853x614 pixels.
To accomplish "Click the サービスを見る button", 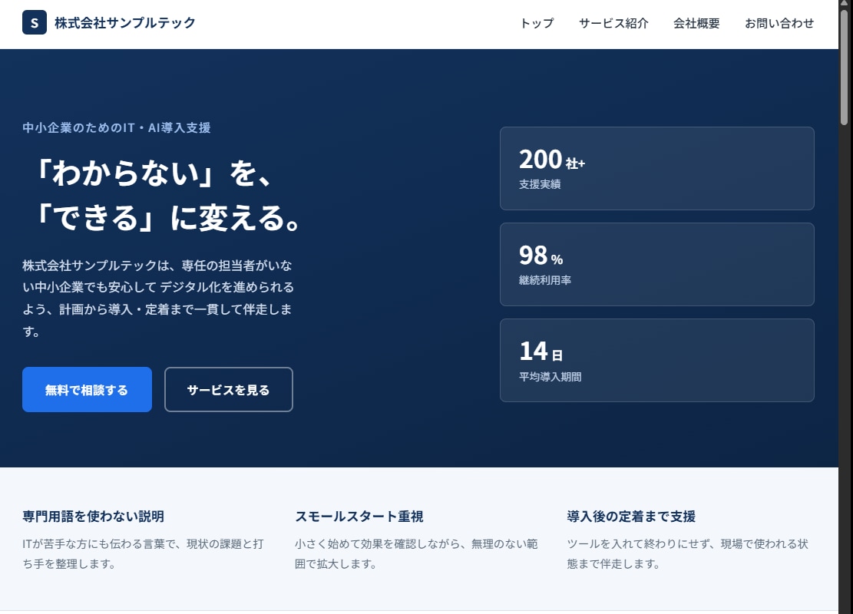I will tap(229, 389).
